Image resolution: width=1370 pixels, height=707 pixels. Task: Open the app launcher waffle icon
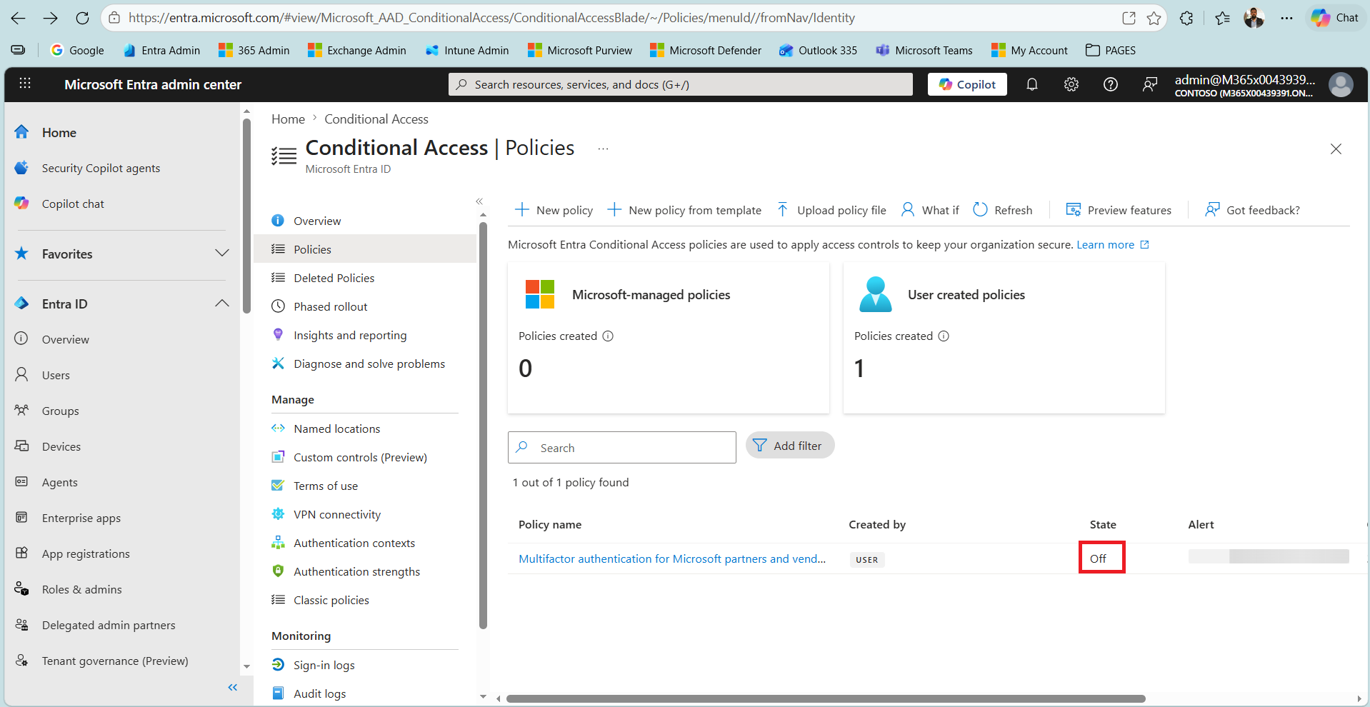point(25,84)
